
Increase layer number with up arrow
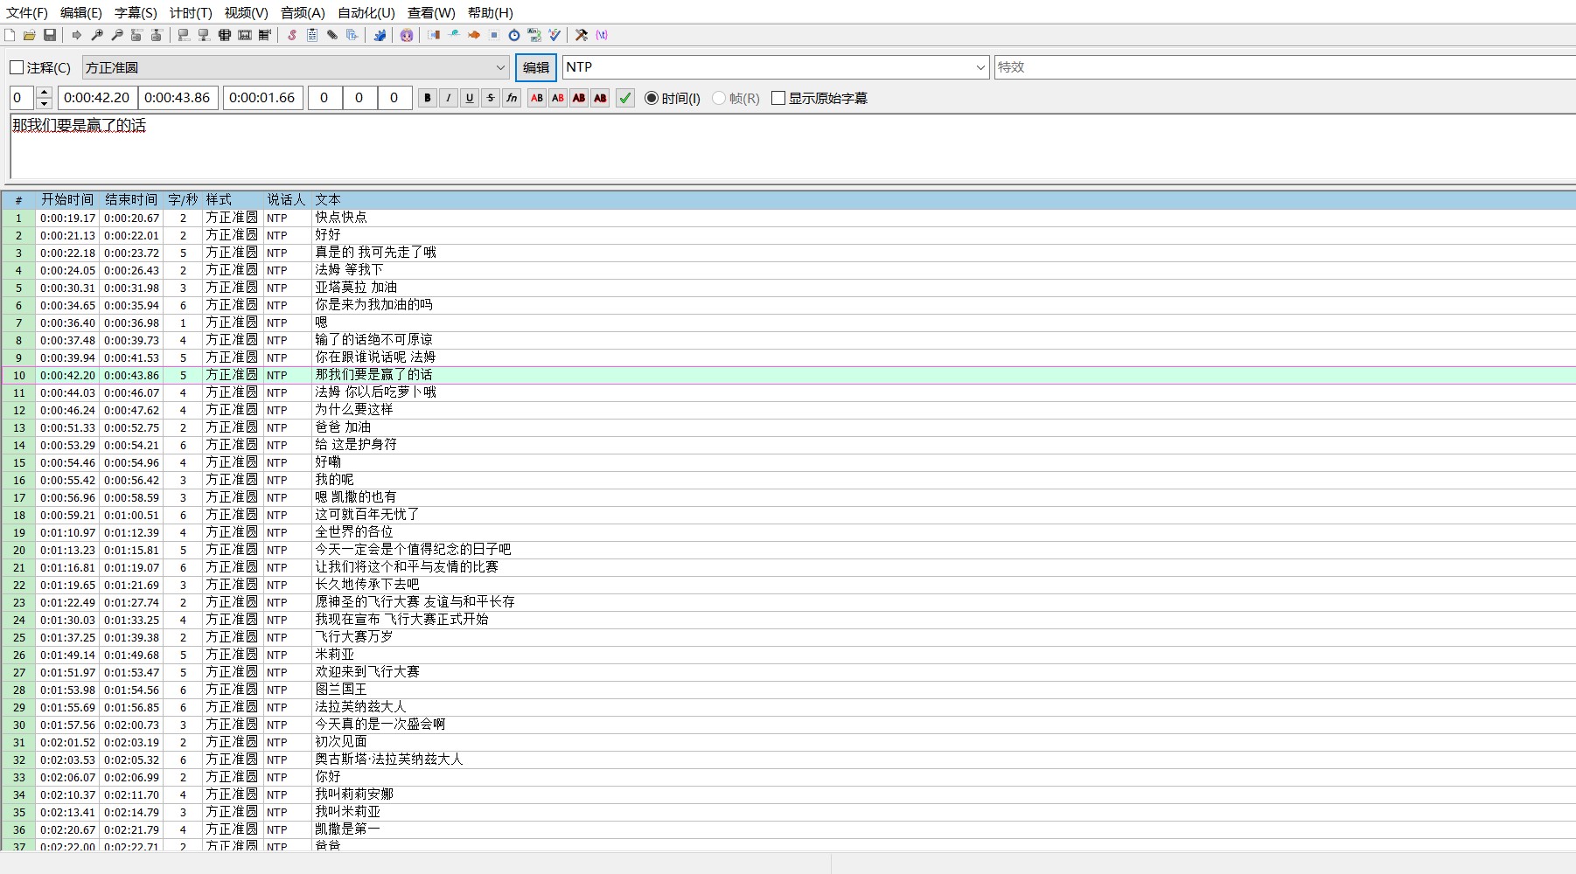point(45,93)
